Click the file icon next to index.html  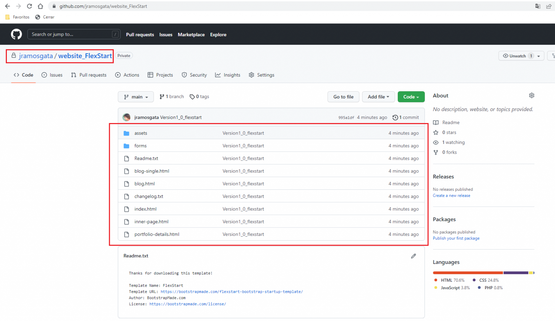pyautogui.click(x=126, y=209)
